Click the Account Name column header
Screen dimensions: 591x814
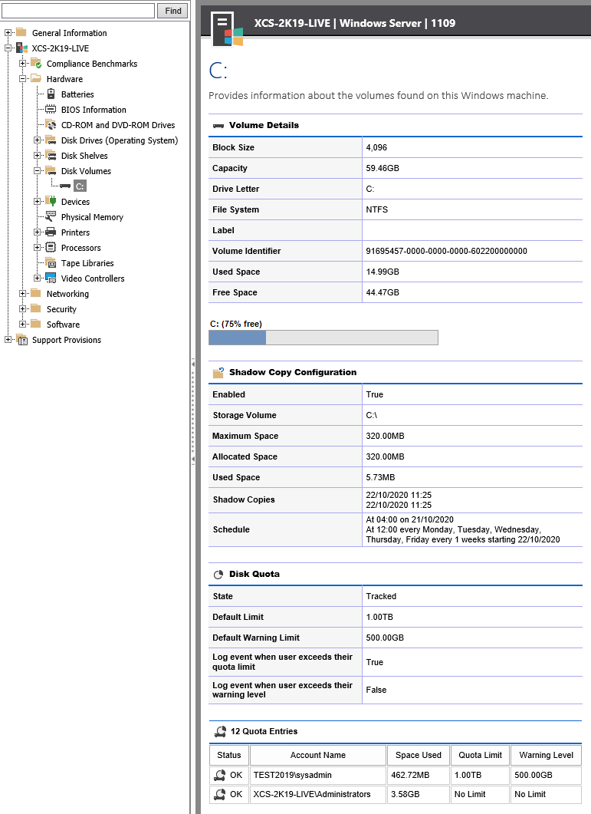pos(317,755)
